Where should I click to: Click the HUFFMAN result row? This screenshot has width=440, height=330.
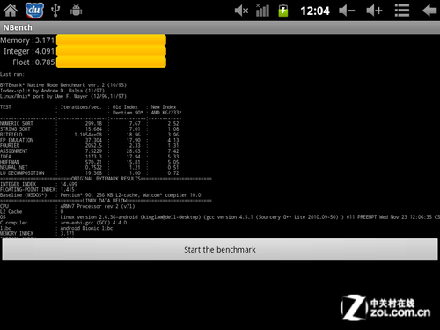(x=90, y=162)
